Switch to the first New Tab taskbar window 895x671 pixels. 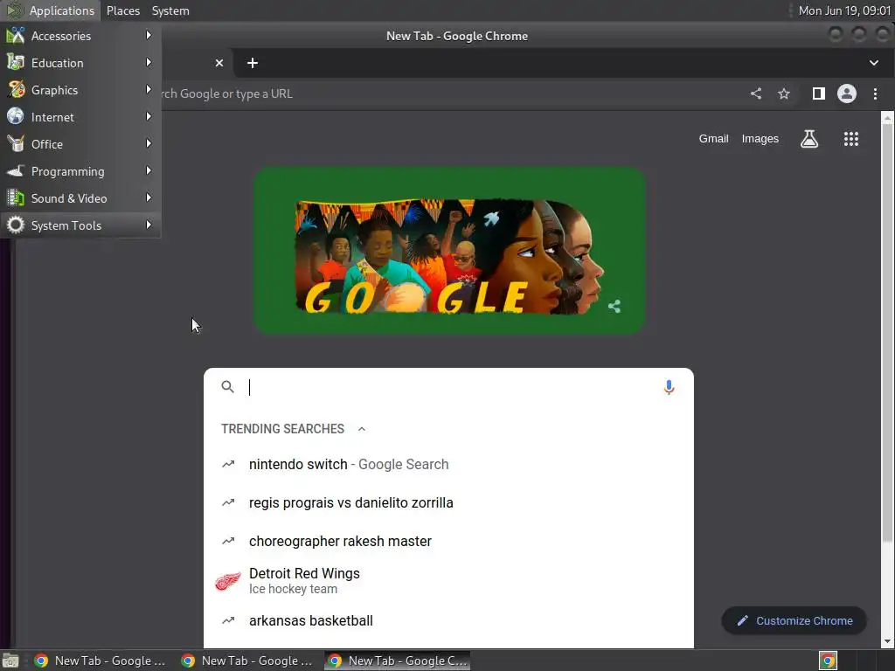coord(101,661)
